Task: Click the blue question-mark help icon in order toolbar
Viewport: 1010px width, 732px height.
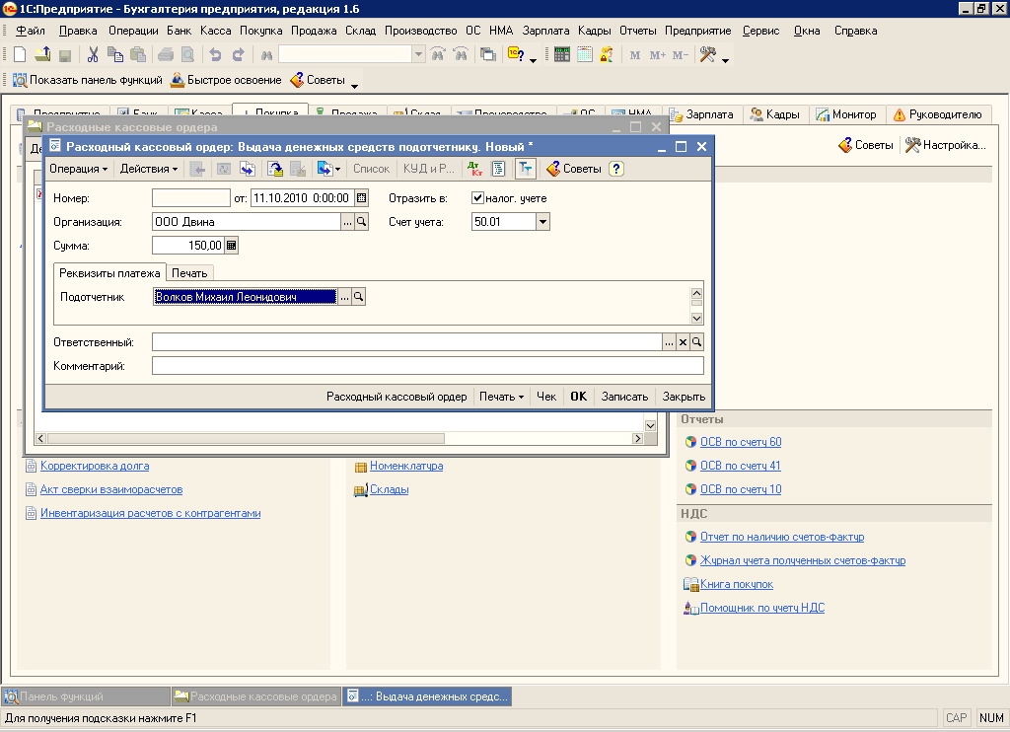Action: pos(616,169)
